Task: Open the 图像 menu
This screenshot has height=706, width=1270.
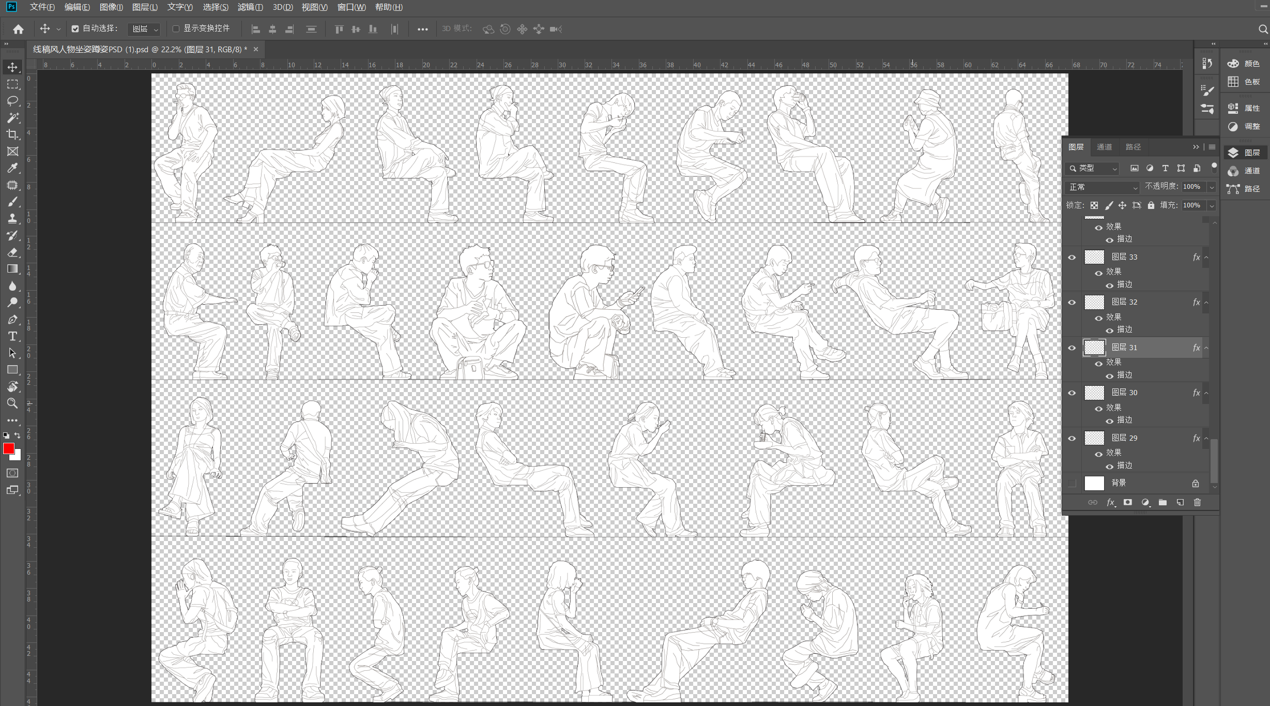Action: pos(111,7)
